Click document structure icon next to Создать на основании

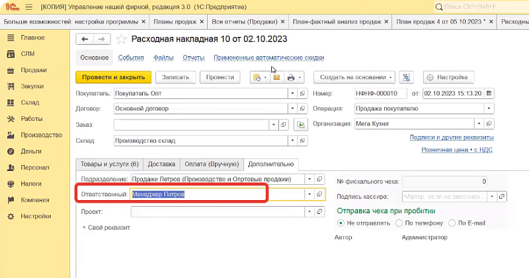tap(407, 77)
